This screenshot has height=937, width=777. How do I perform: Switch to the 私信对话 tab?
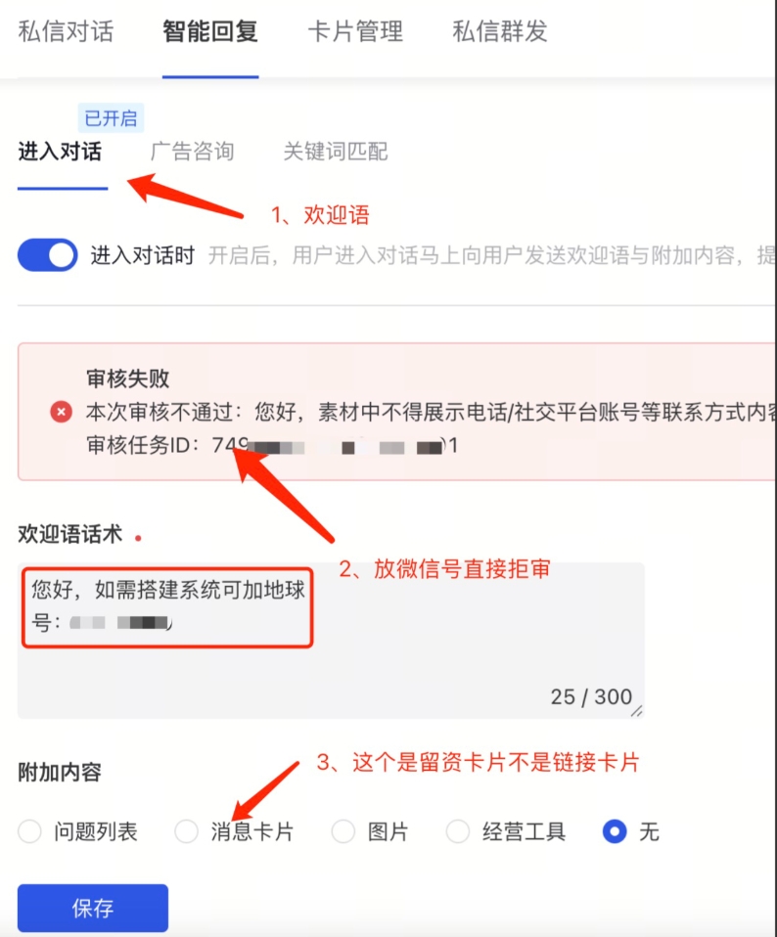click(66, 31)
